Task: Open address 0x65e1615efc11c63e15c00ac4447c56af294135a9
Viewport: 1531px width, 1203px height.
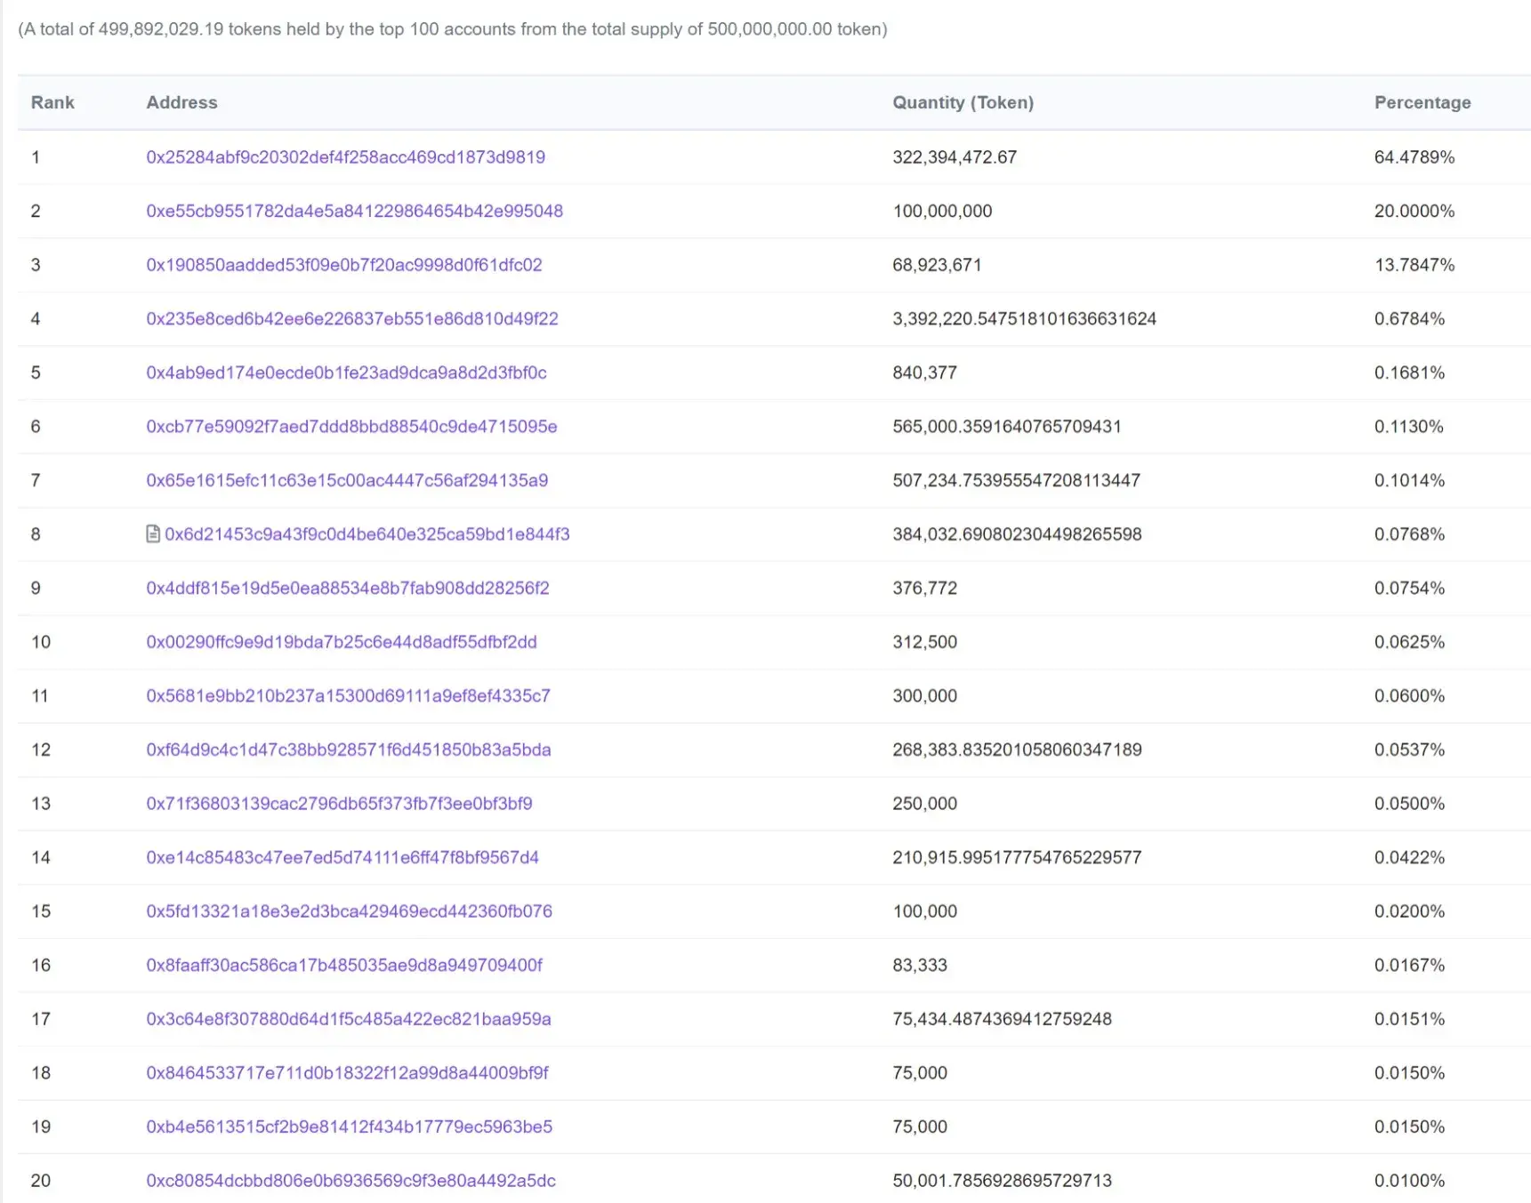Action: point(347,480)
